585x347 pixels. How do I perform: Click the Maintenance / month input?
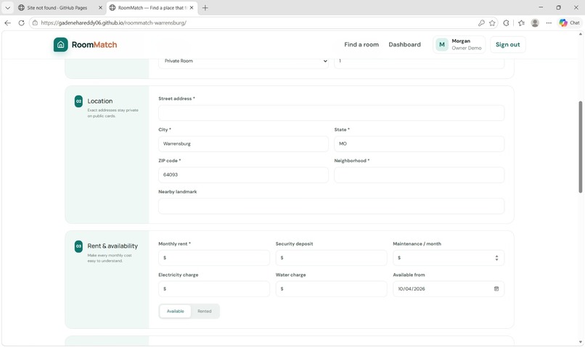pyautogui.click(x=449, y=258)
